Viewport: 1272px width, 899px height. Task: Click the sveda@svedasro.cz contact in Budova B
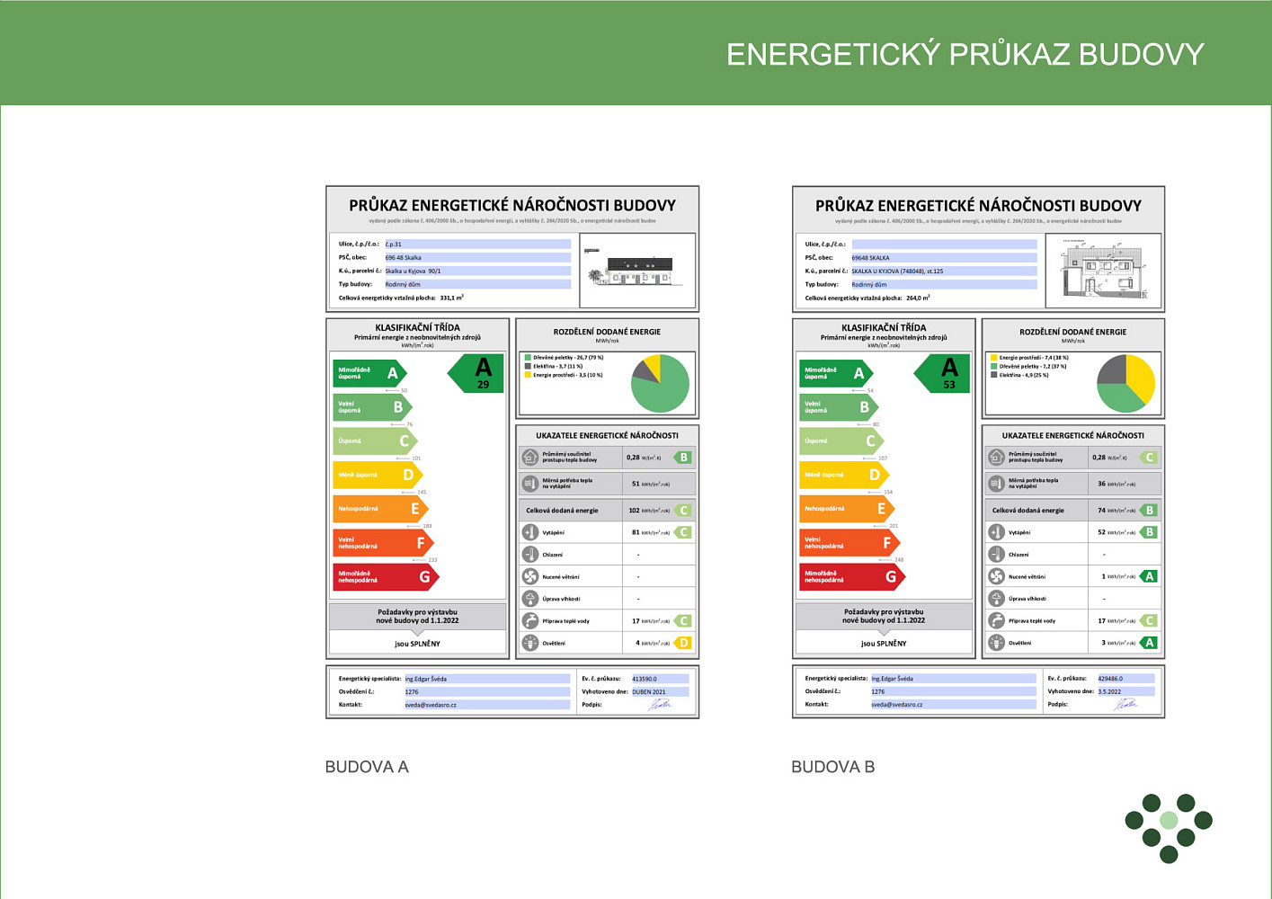[897, 705]
